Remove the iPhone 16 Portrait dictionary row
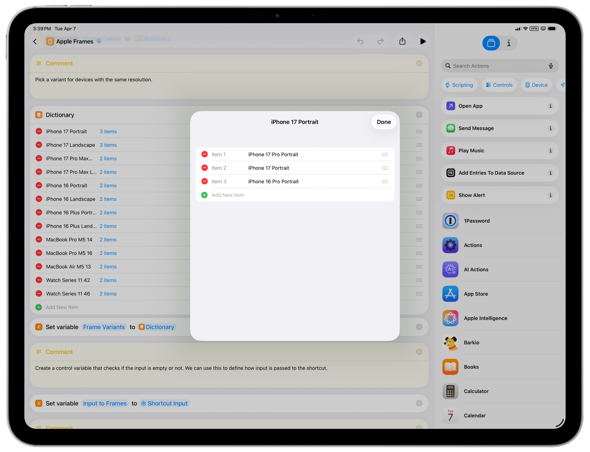Viewport: 590px width, 452px height. pyautogui.click(x=39, y=185)
